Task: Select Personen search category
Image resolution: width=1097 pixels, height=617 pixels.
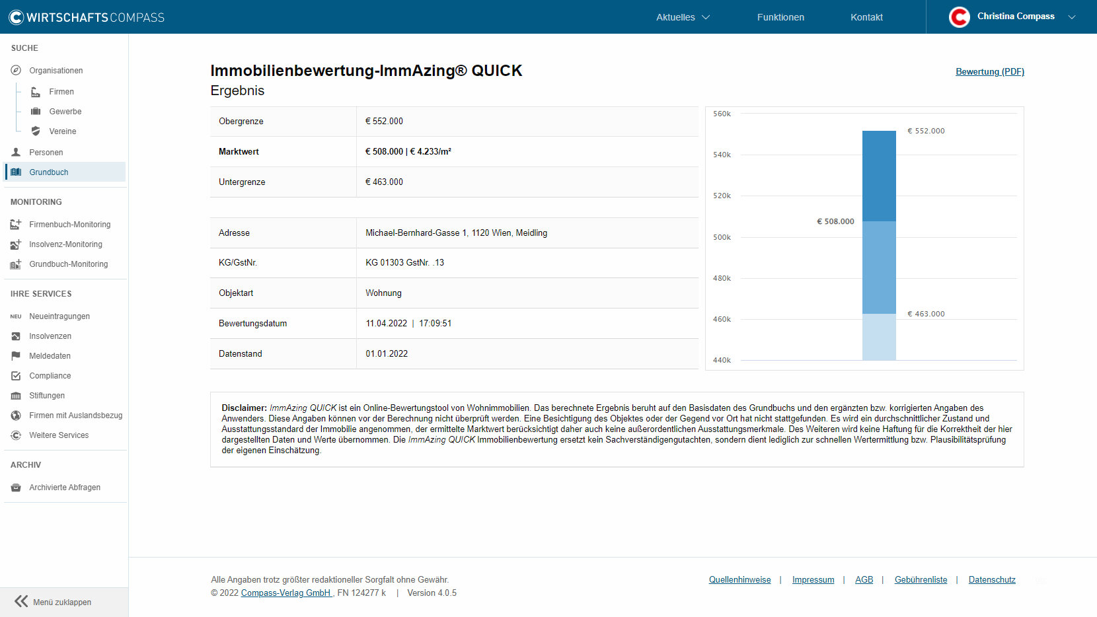Action: pos(46,153)
